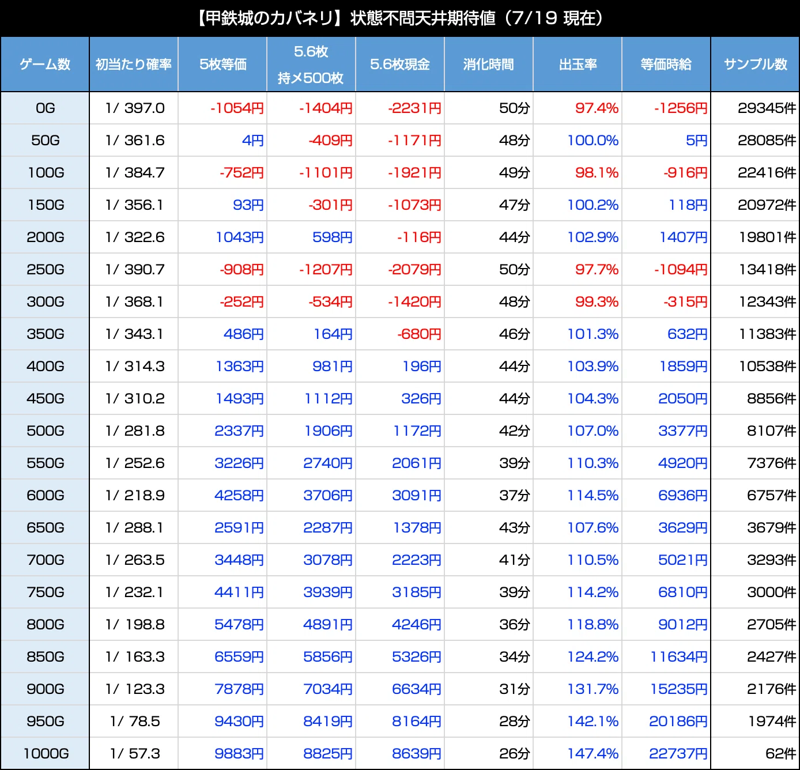Select the 350G row label
The width and height of the screenshot is (800, 770).
[x=45, y=334]
